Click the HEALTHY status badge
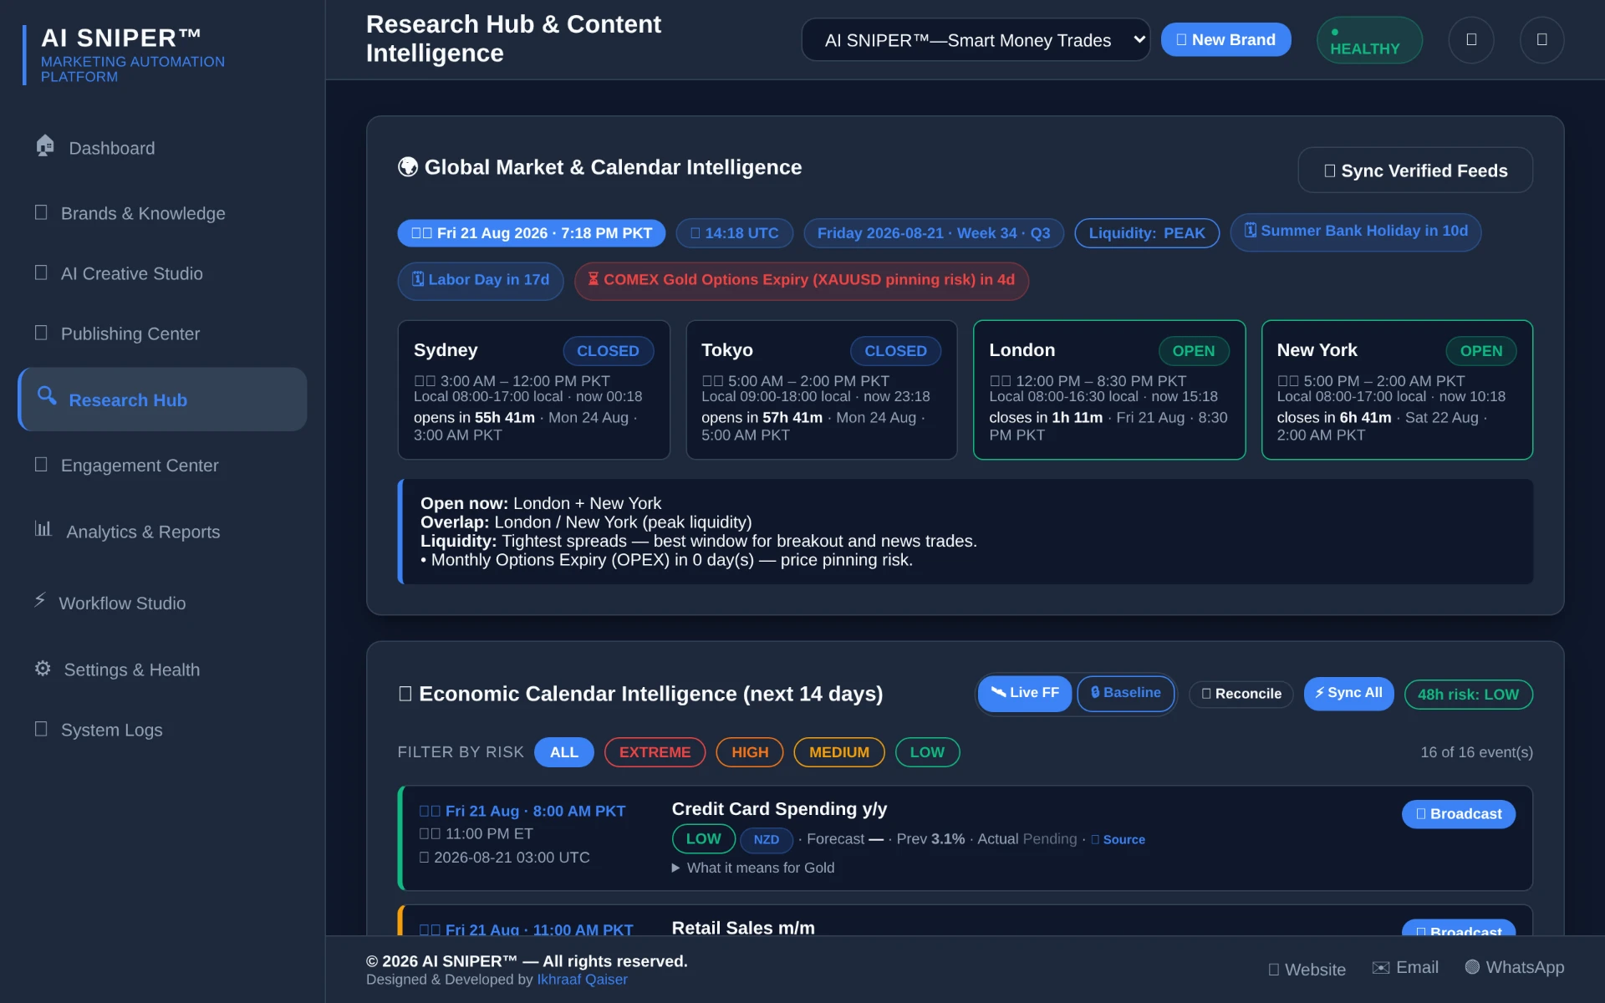The image size is (1605, 1003). pos(1369,40)
